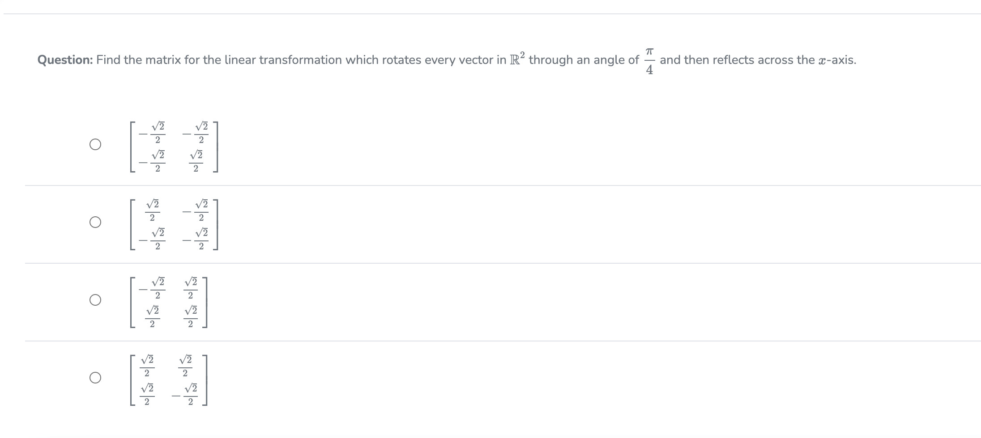Select the first answer option radio button

coord(94,143)
